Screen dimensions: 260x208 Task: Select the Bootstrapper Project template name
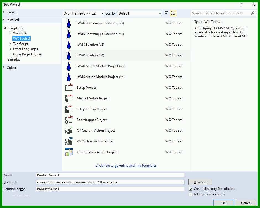click(92, 120)
